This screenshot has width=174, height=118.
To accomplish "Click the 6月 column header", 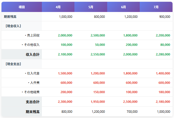I will [123, 7].
